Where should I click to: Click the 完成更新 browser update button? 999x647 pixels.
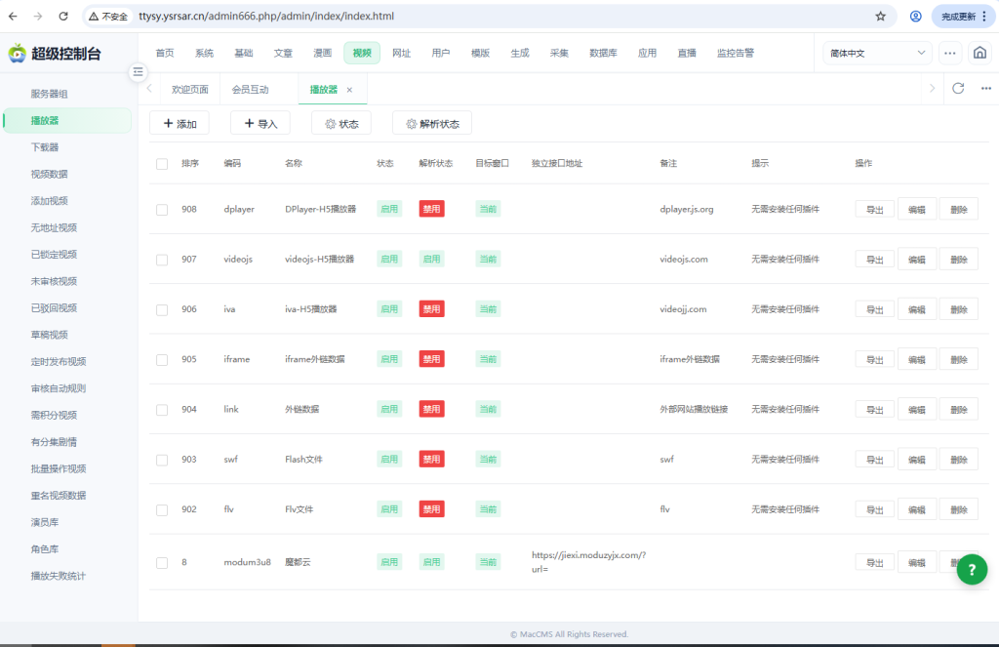point(963,17)
